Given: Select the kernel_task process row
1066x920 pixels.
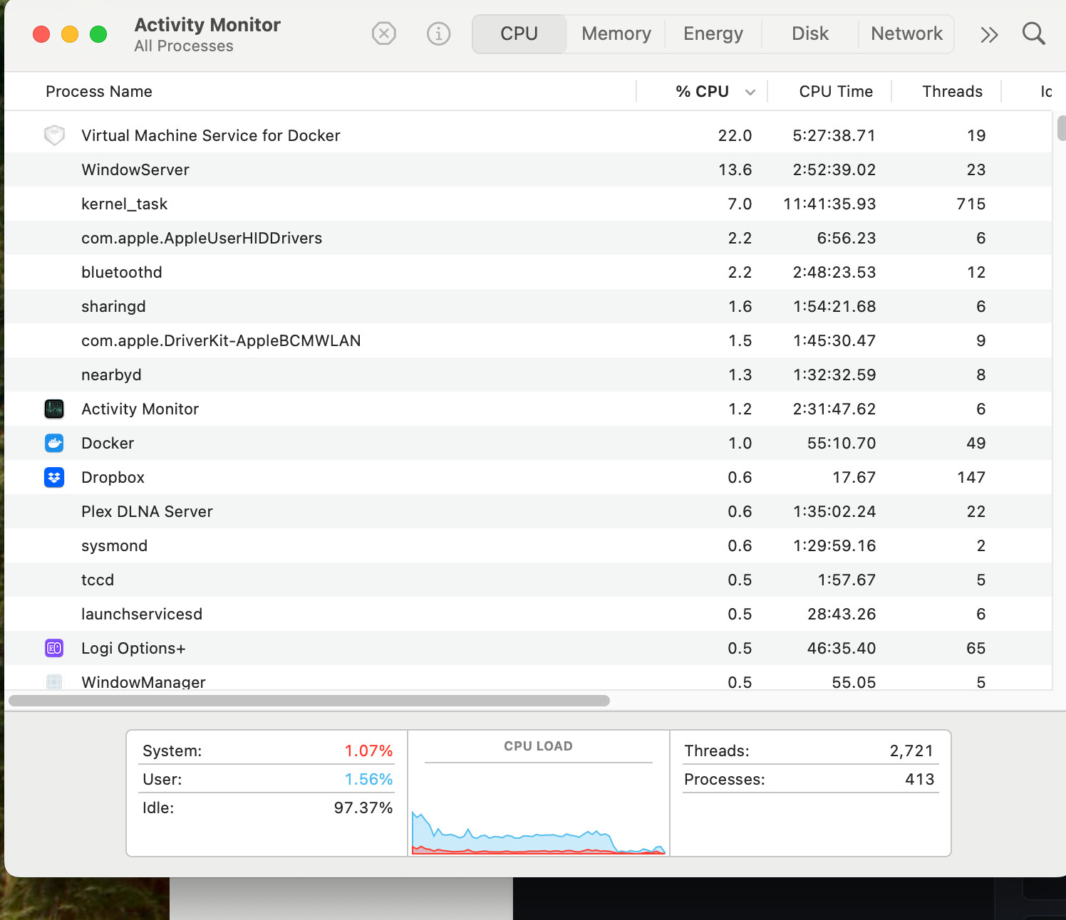Looking at the screenshot, I should tap(528, 204).
